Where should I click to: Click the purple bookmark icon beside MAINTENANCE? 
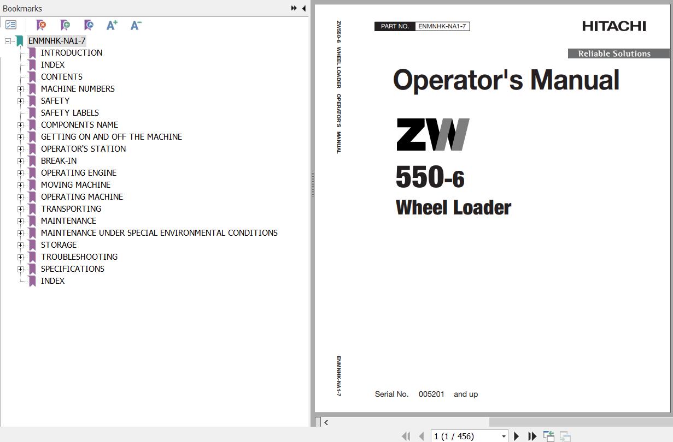click(32, 221)
